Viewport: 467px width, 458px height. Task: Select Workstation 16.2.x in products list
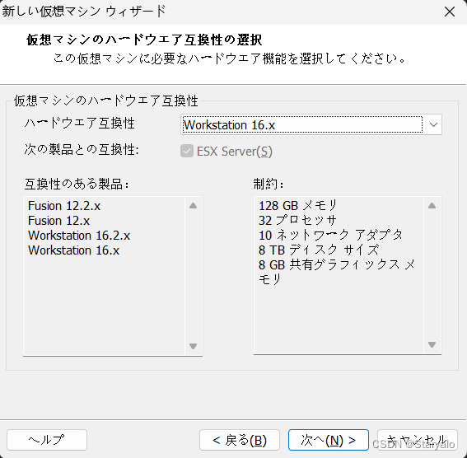(79, 236)
